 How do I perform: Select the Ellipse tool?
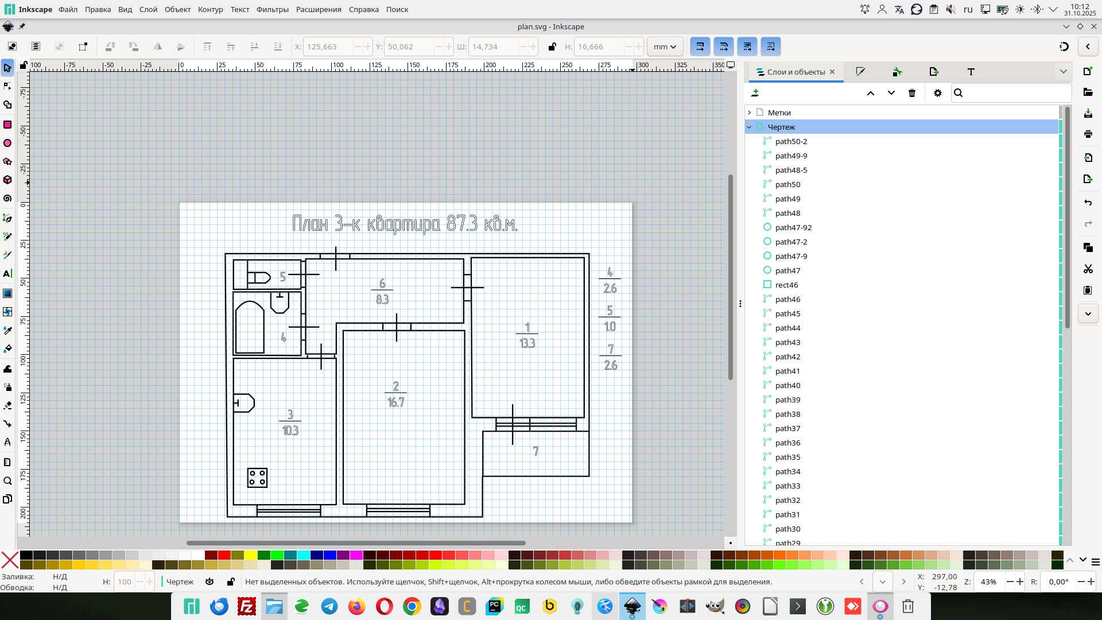tap(7, 143)
